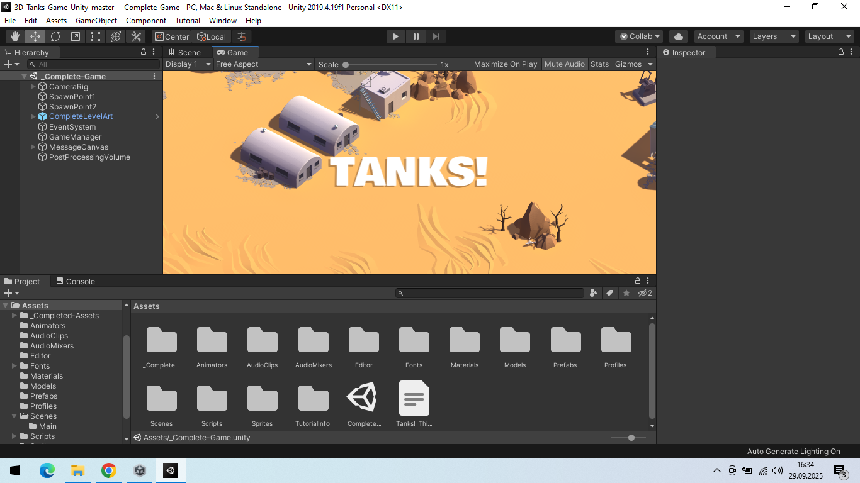Screen dimensions: 860x483
Task: Expand the CameraRig object
Action: coord(33,86)
